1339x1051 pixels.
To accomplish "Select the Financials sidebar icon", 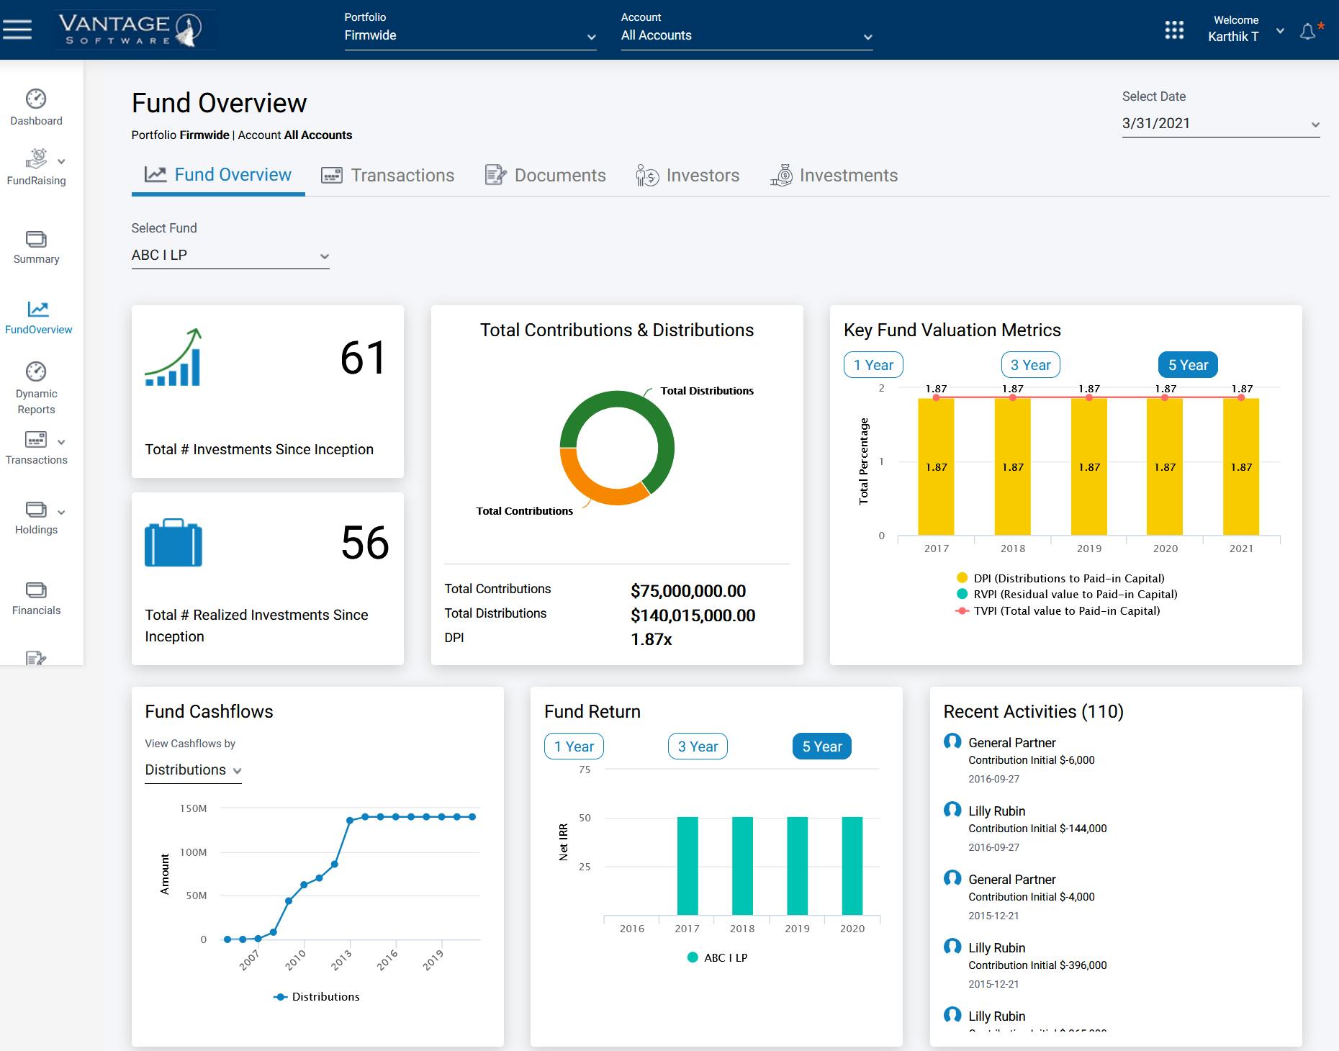I will tap(36, 597).
